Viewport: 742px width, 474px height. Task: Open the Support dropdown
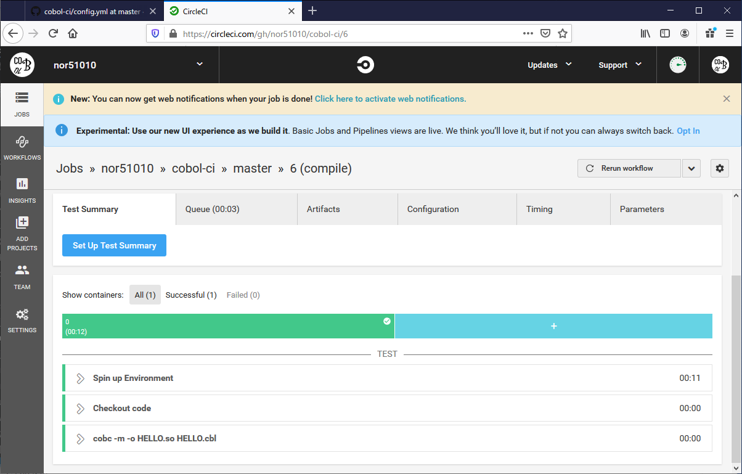point(620,65)
